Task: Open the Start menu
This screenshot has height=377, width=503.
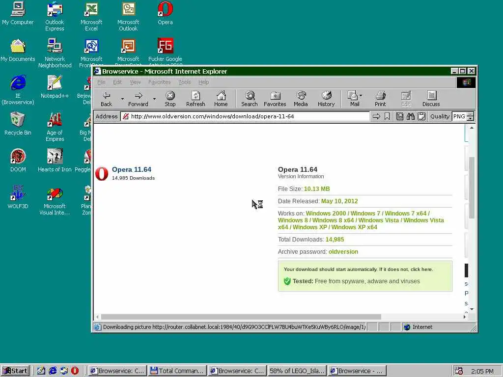Action: click(x=15, y=371)
